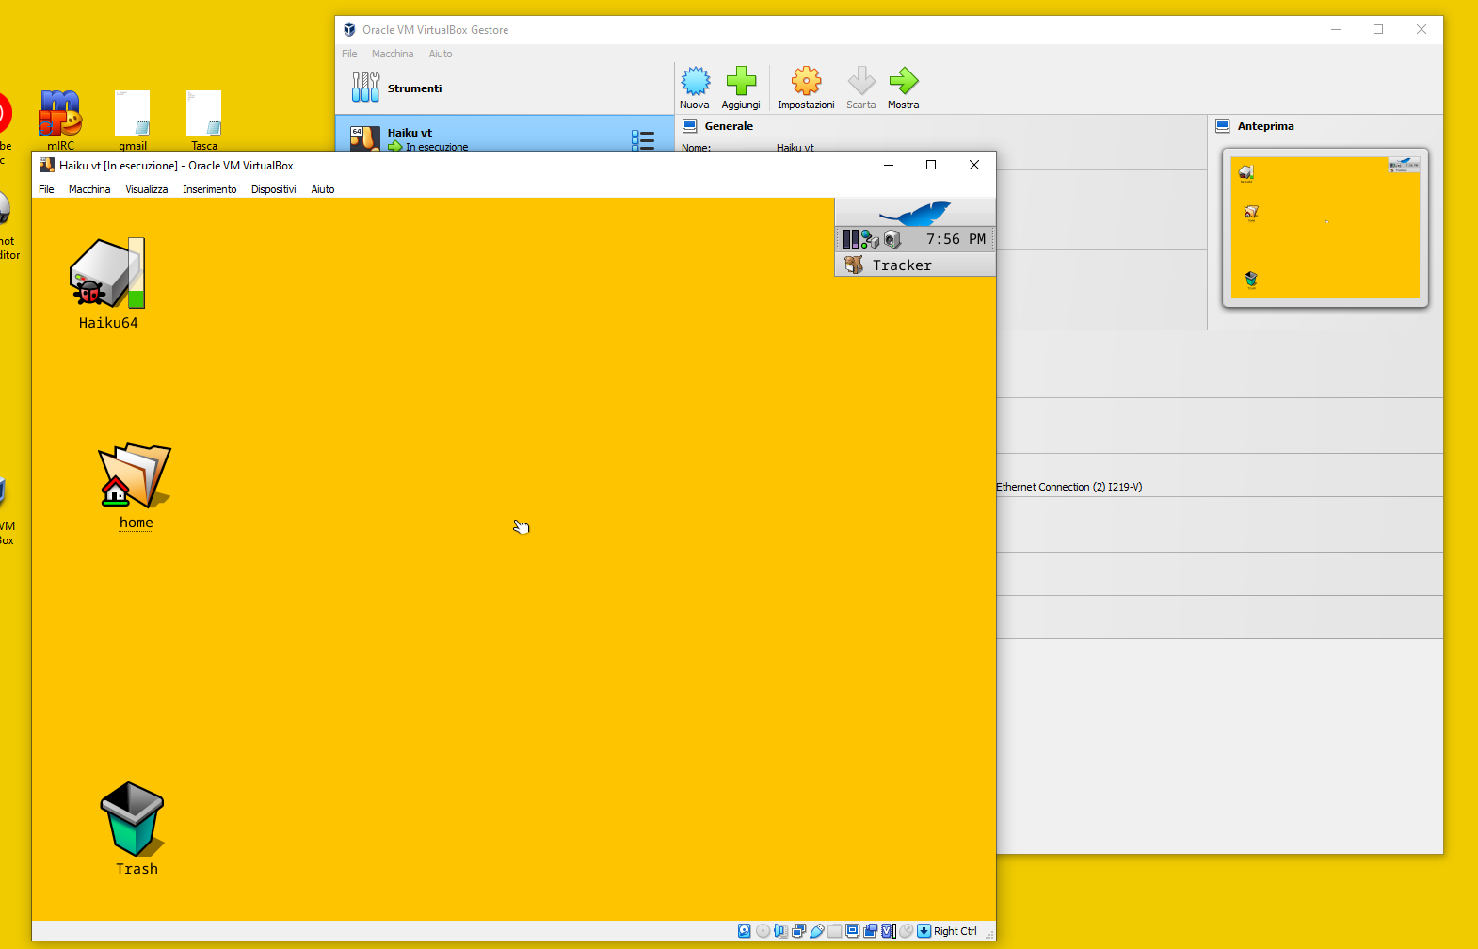Close the Haiku vt VM window
This screenshot has width=1478, height=949.
click(x=974, y=165)
